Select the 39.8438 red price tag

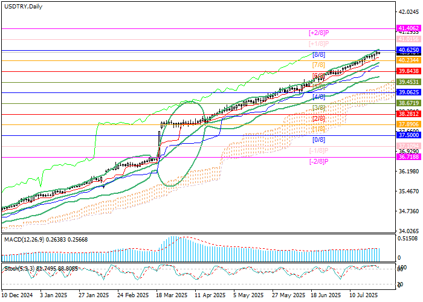pyautogui.click(x=408, y=71)
